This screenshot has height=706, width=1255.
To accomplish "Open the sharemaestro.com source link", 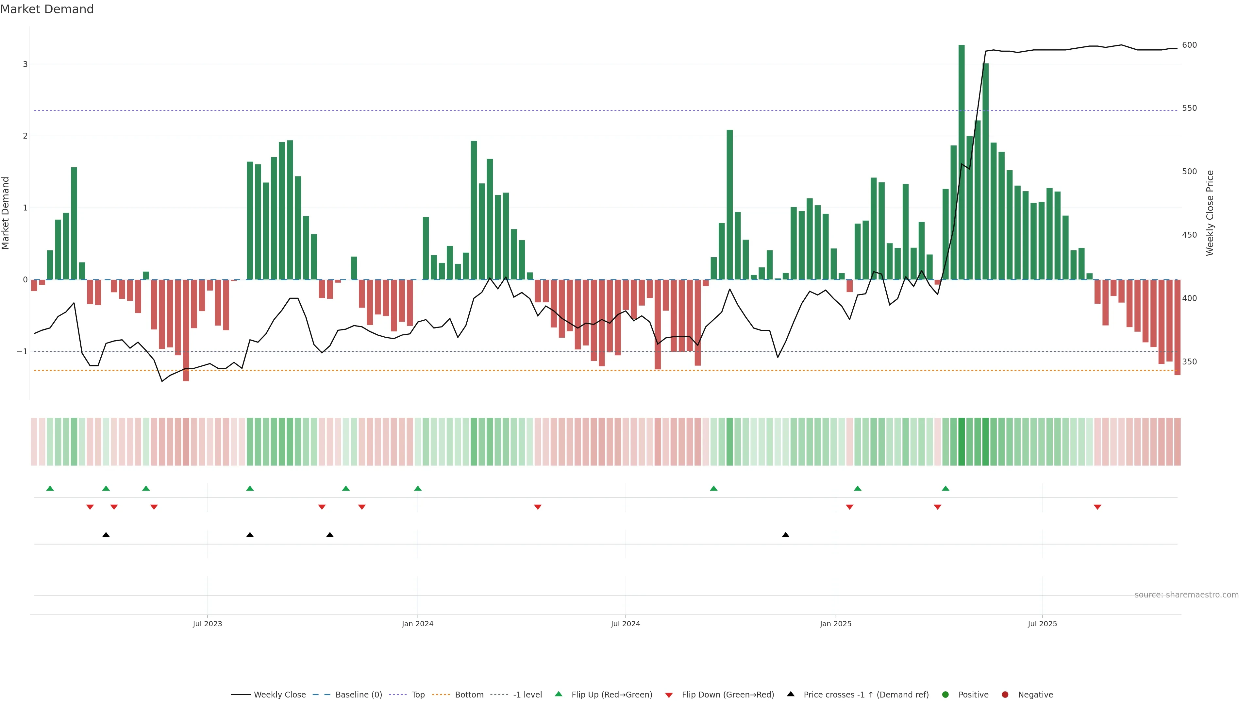I will coord(1186,595).
